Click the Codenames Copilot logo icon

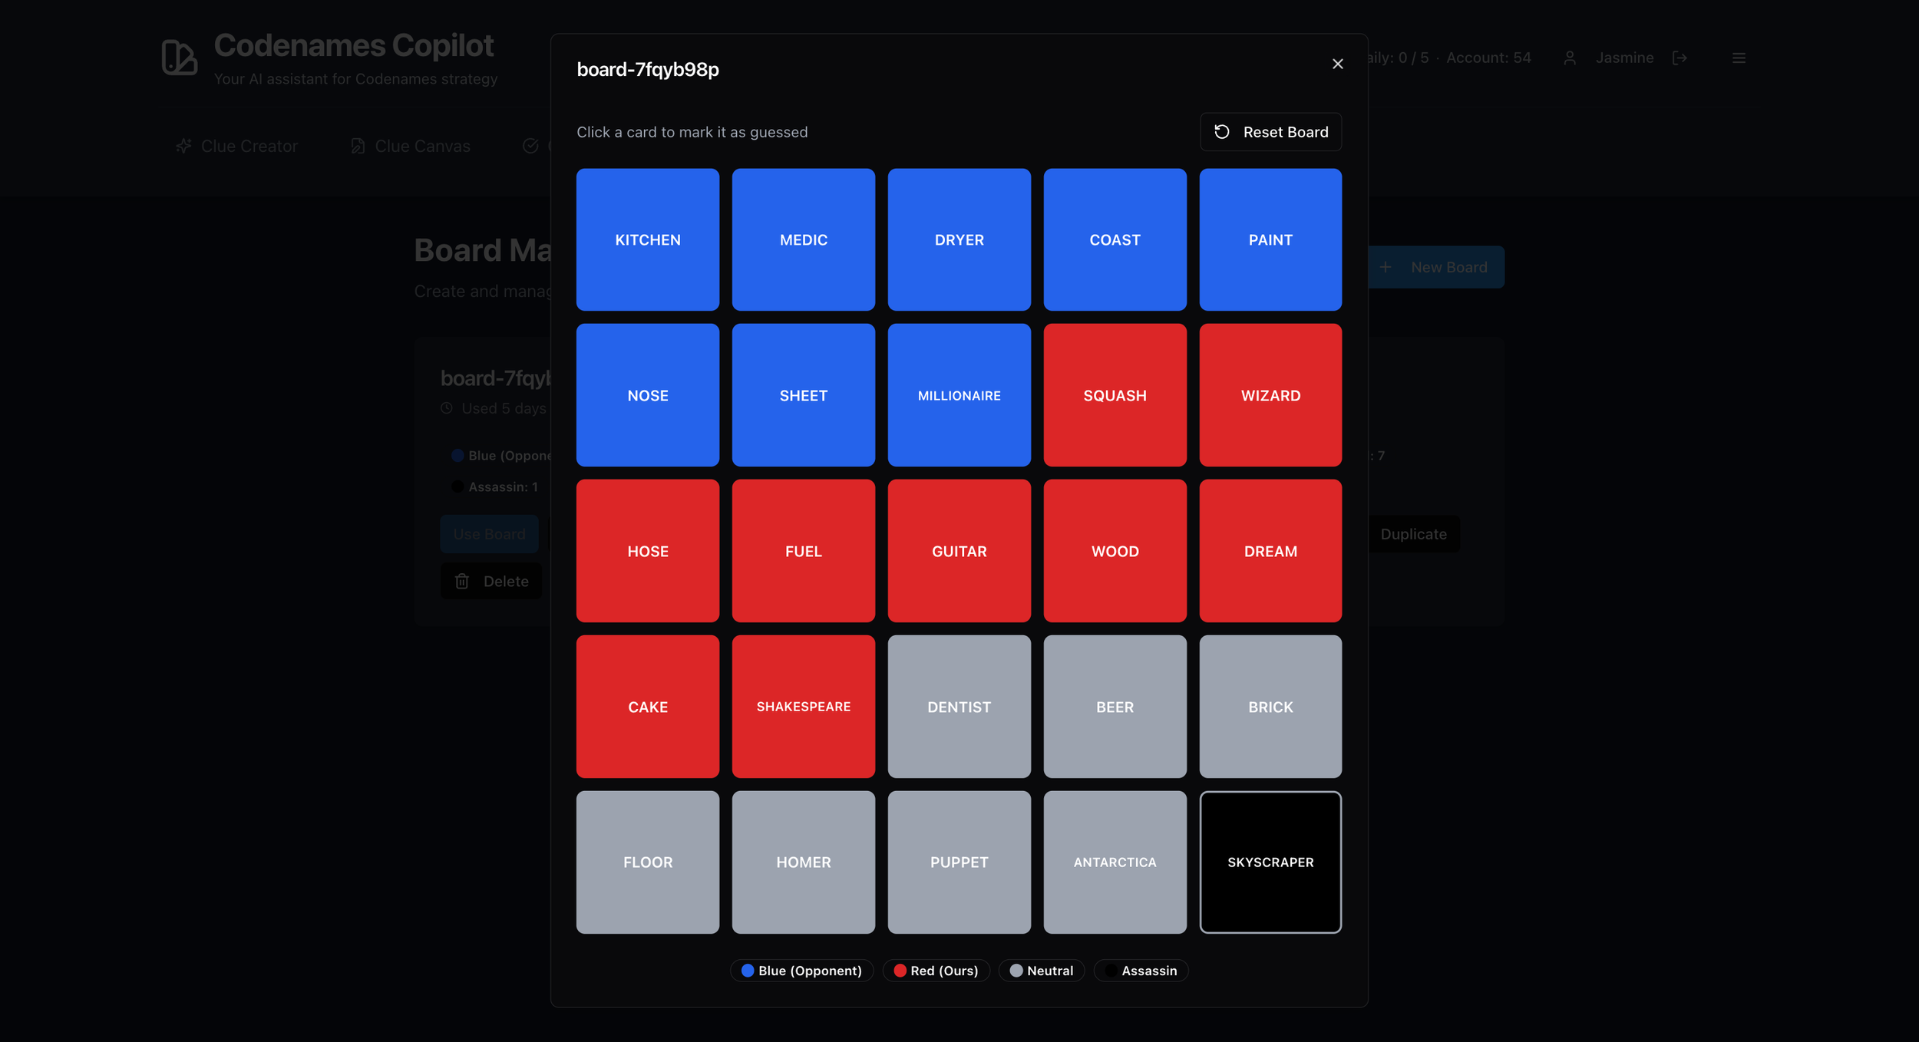click(x=180, y=58)
